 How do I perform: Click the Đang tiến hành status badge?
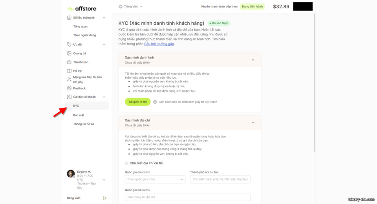pyautogui.click(x=252, y=7)
